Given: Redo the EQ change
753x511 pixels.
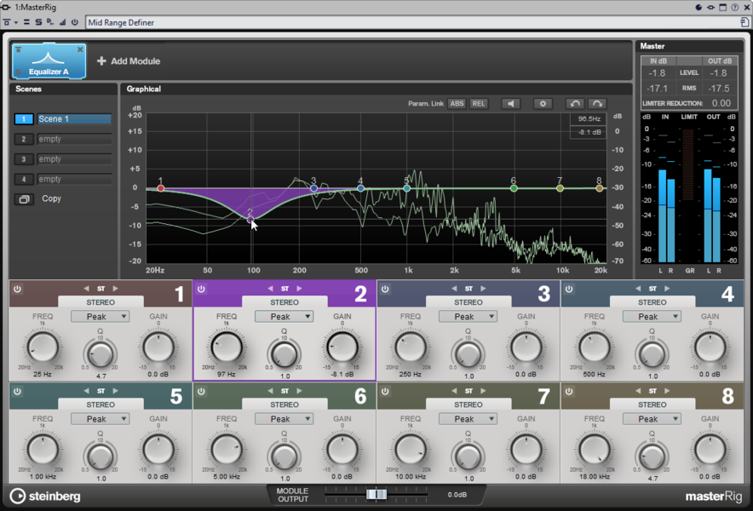Looking at the screenshot, I should [x=597, y=104].
